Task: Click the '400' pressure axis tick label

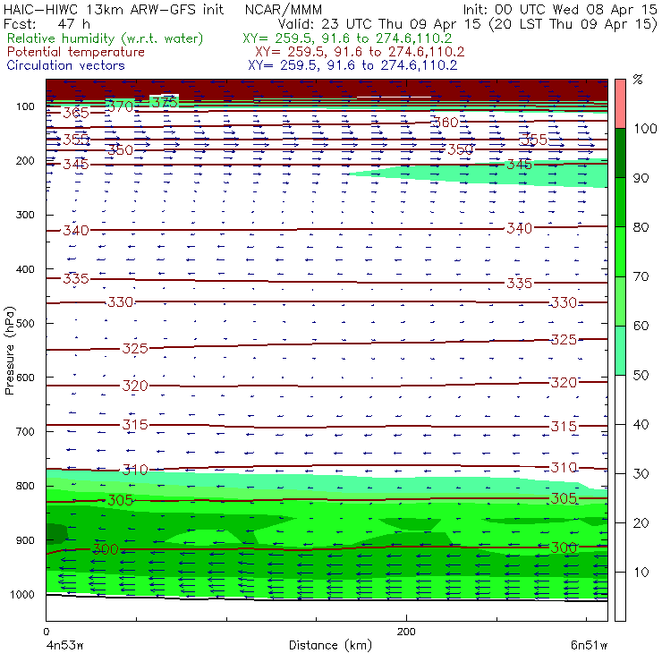Action: click(x=25, y=269)
